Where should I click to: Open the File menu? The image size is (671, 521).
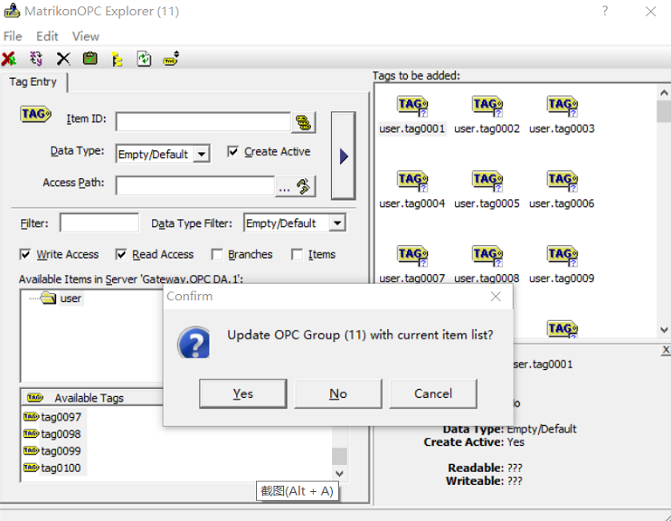click(x=13, y=36)
